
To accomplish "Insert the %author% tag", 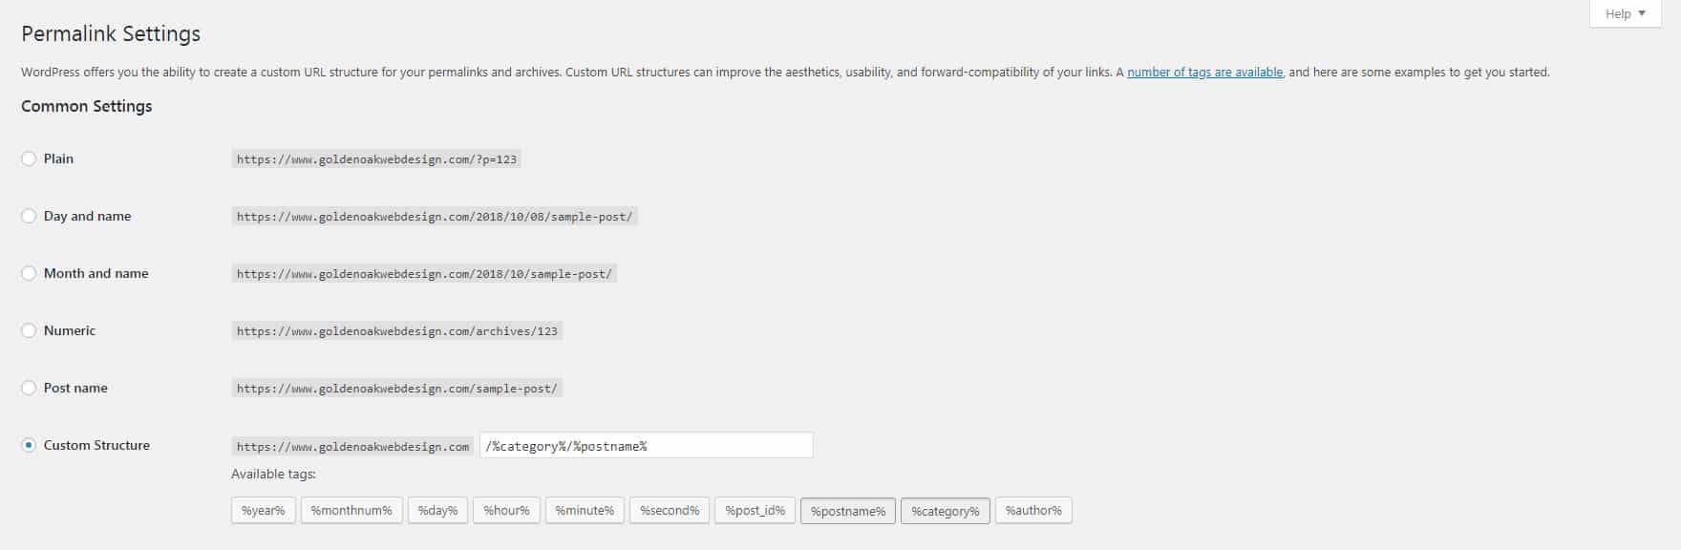I will 1033,510.
